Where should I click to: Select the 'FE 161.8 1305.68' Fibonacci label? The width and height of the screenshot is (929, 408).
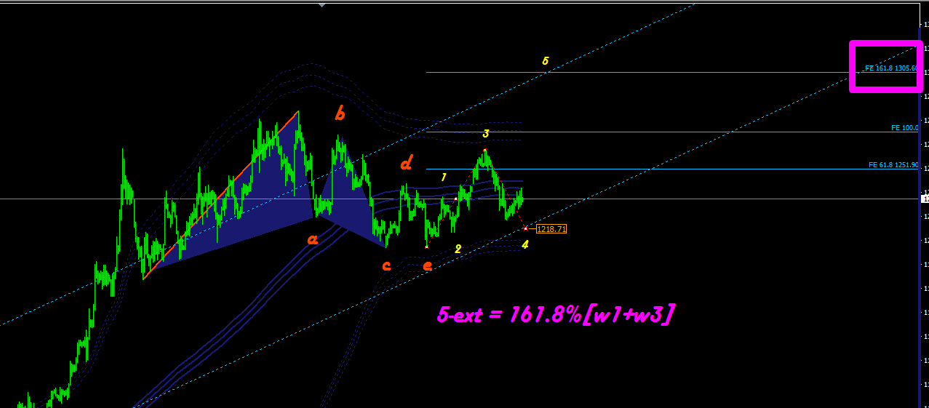(891, 68)
